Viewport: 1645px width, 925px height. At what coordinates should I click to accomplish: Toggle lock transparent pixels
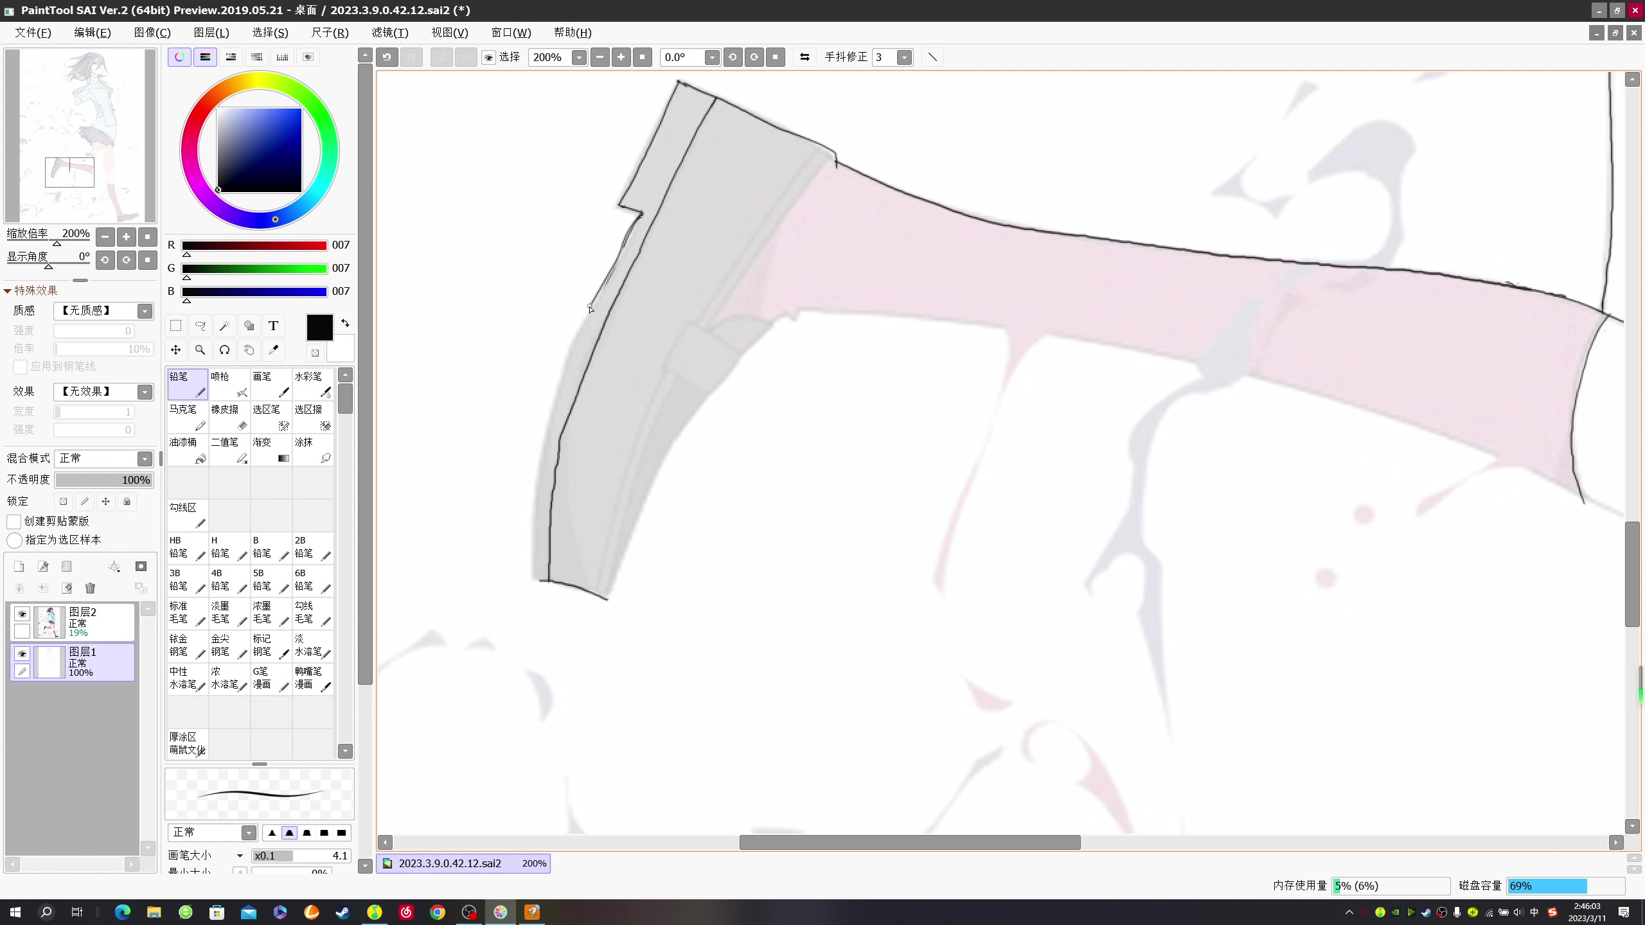click(63, 502)
